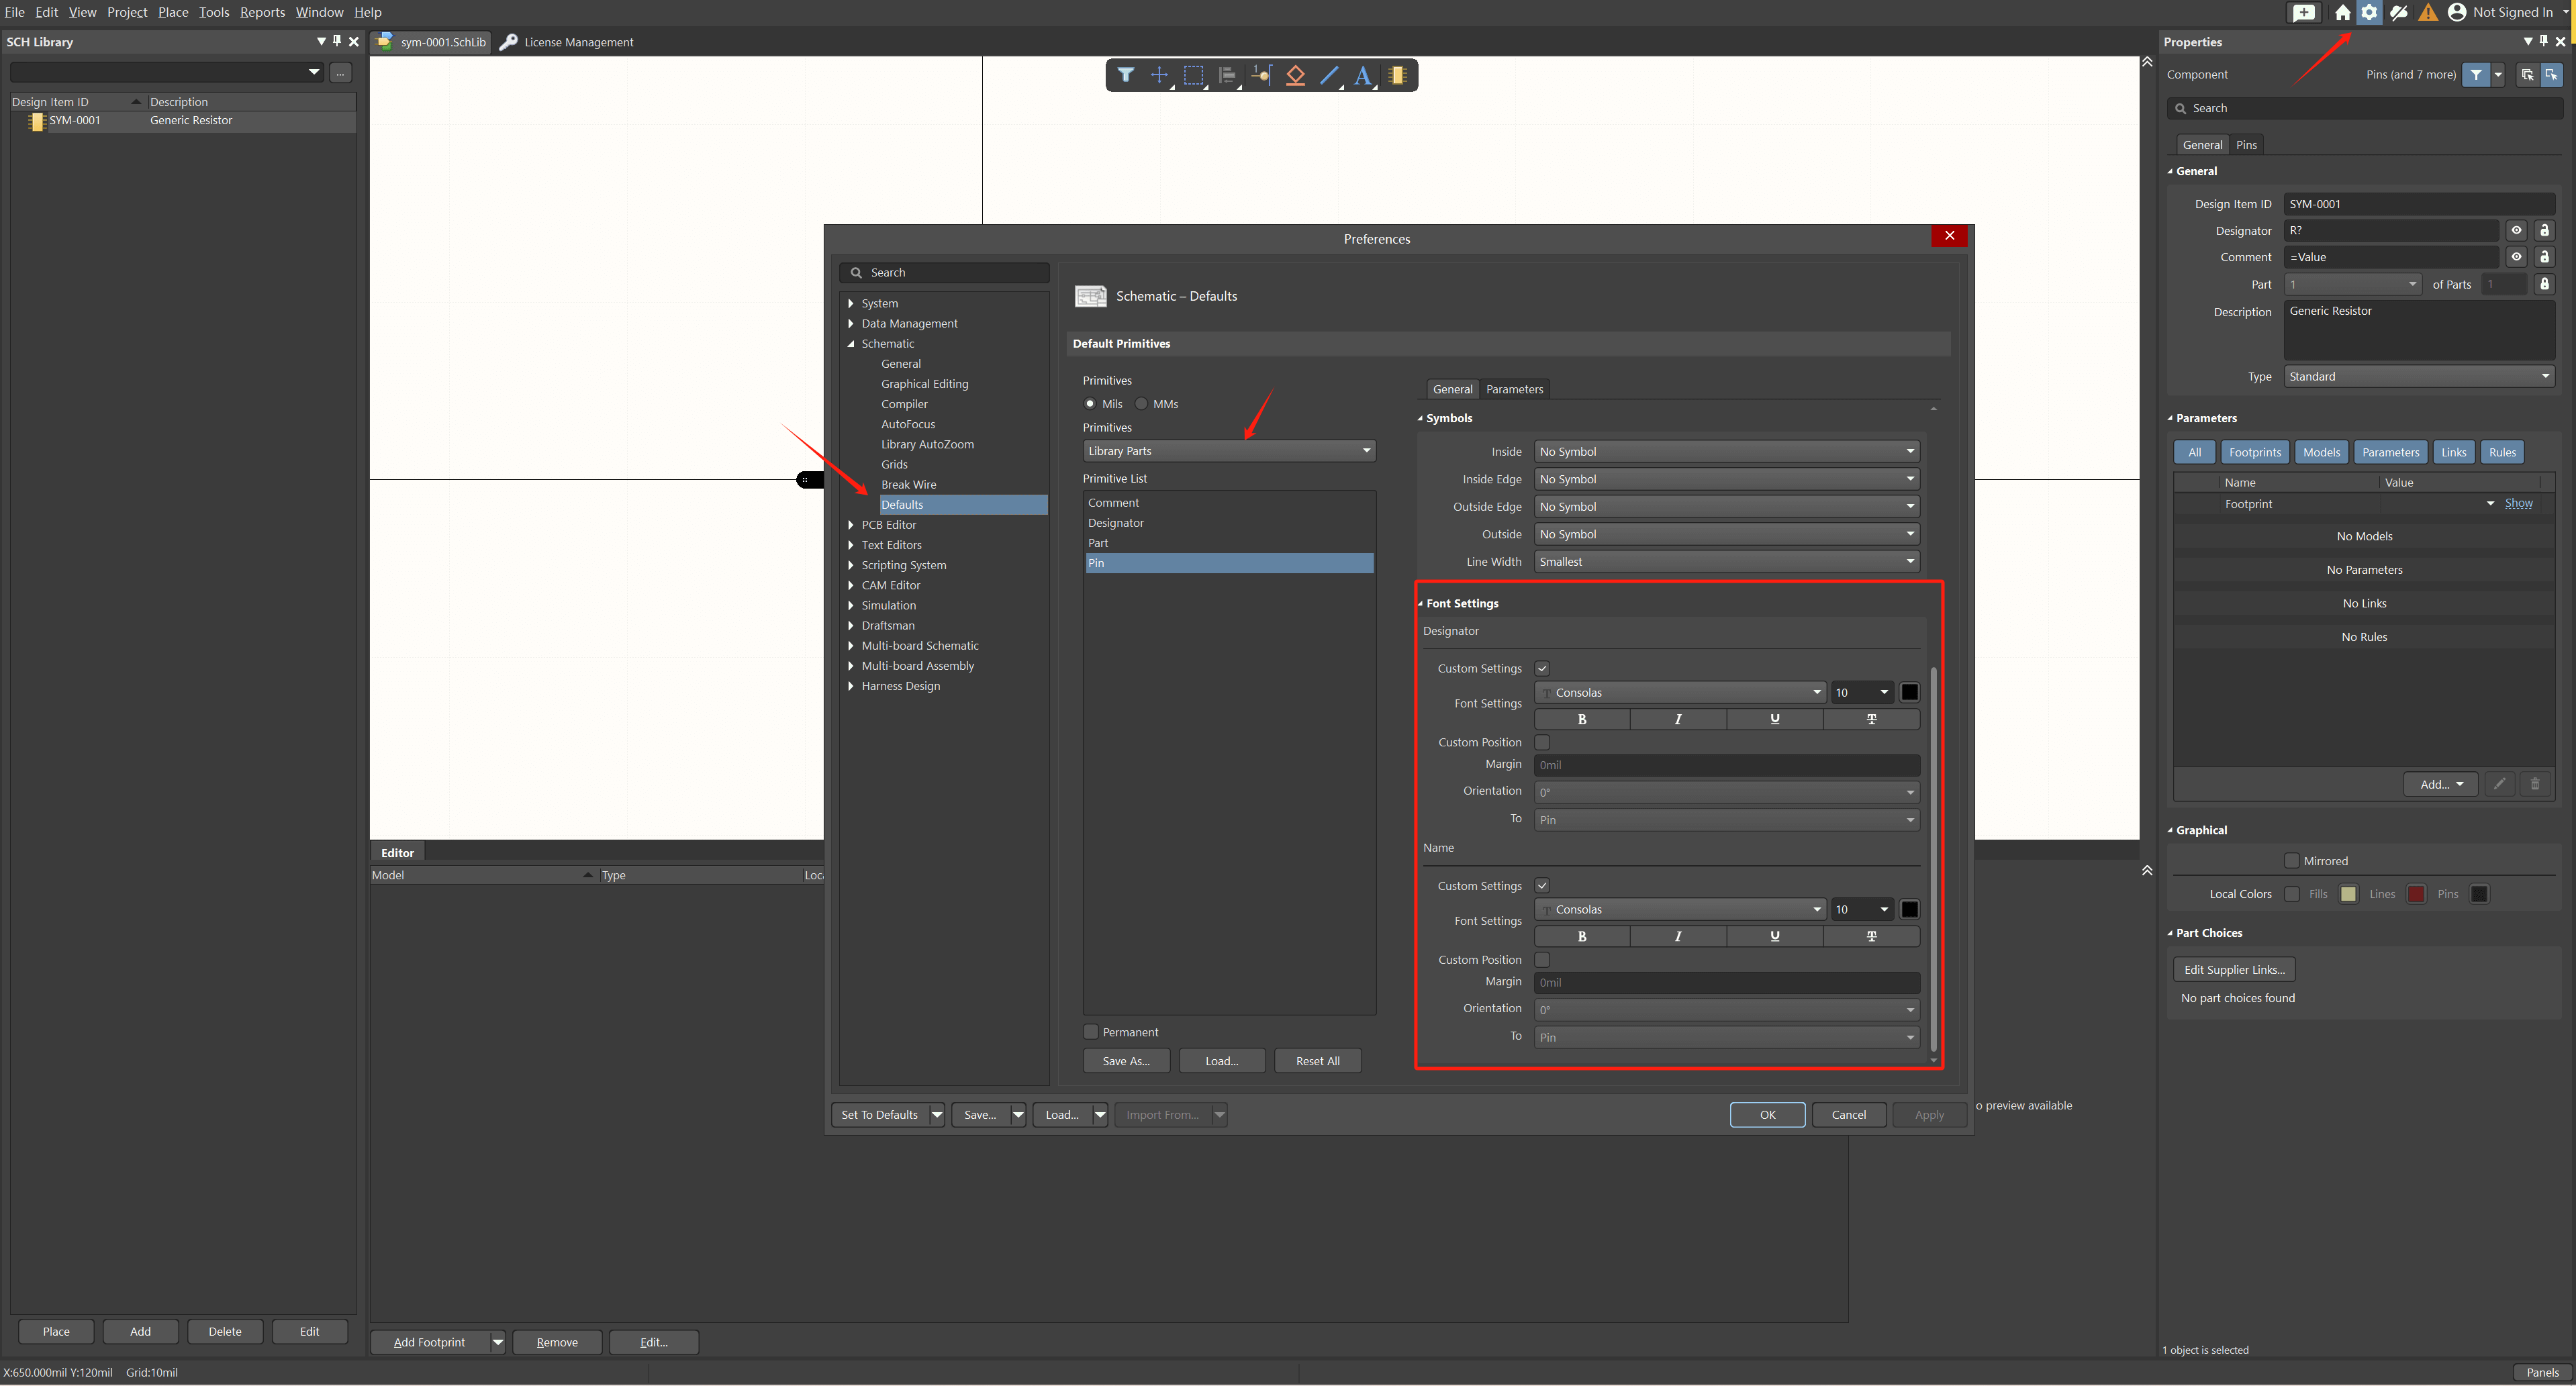
Task: Click the Place IEEE Symbol tool
Action: pos(1295,75)
